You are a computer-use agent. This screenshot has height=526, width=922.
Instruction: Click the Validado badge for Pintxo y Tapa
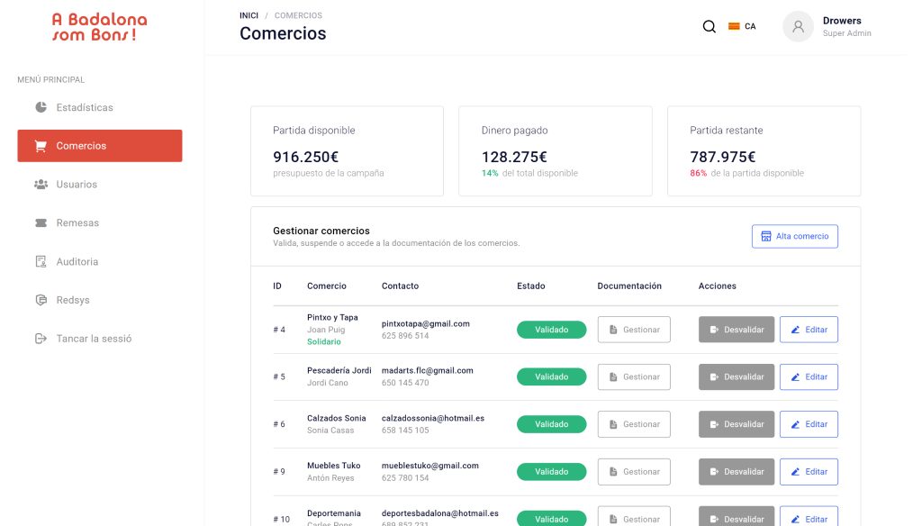[552, 330]
